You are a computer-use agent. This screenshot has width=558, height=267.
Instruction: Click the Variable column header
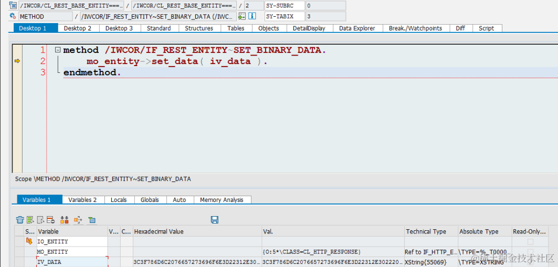72,231
